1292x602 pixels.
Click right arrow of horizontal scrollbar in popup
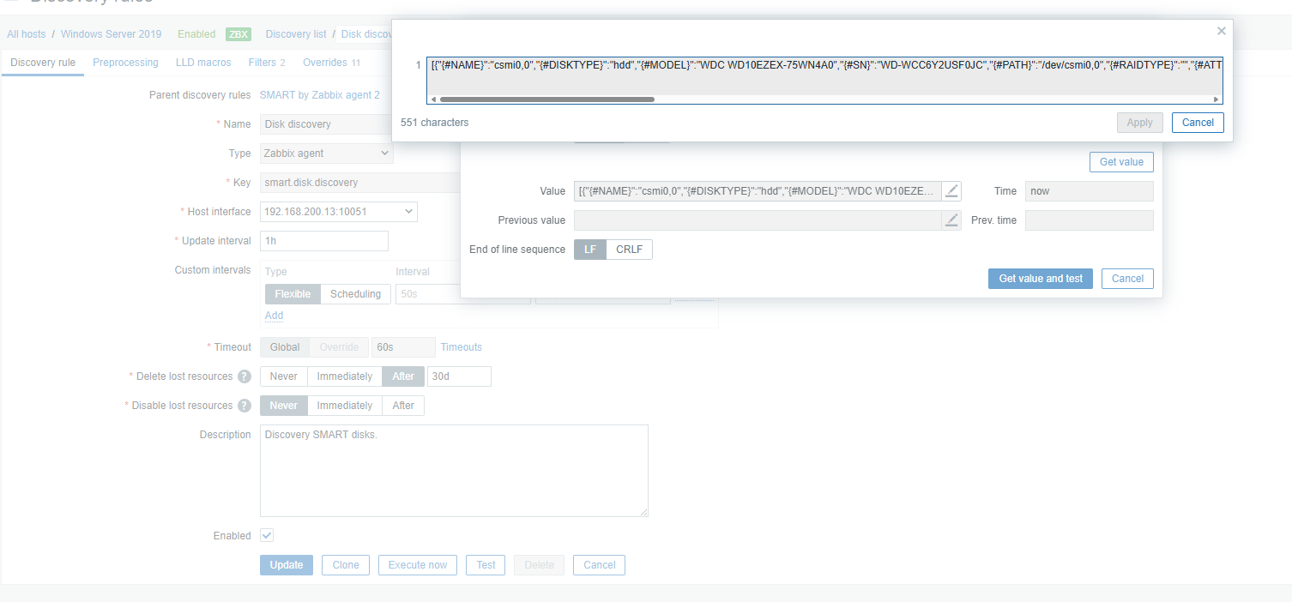point(1217,99)
